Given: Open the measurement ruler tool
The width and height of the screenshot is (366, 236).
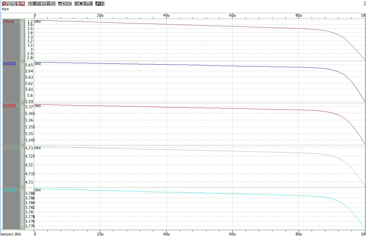Looking at the screenshot, I should pos(39,4).
